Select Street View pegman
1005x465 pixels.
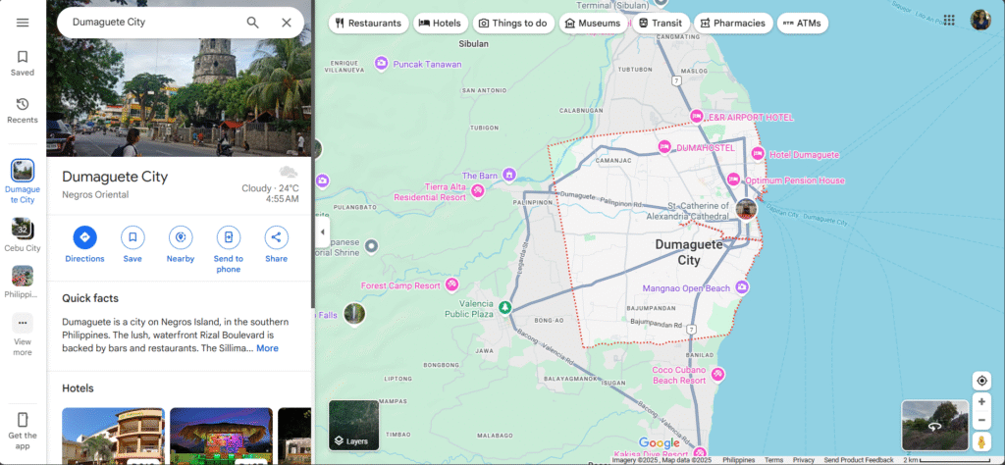pyautogui.click(x=981, y=441)
